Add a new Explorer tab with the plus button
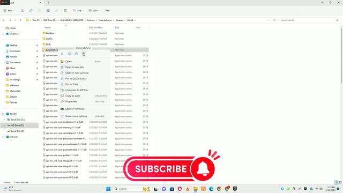Image resolution: width=343 pixels, height=193 pixels. point(48,3)
